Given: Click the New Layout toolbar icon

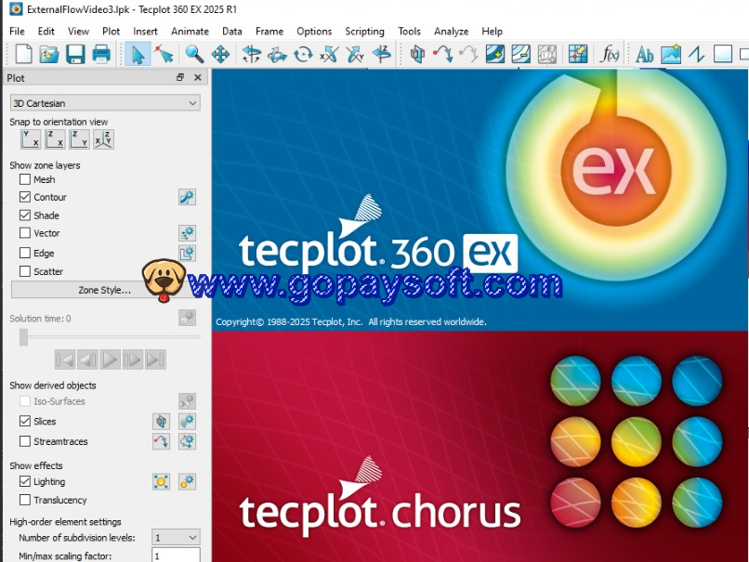Looking at the screenshot, I should coord(23,54).
